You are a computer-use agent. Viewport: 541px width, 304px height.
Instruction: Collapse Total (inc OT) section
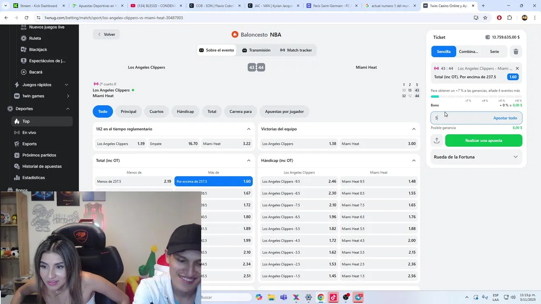tap(249, 160)
